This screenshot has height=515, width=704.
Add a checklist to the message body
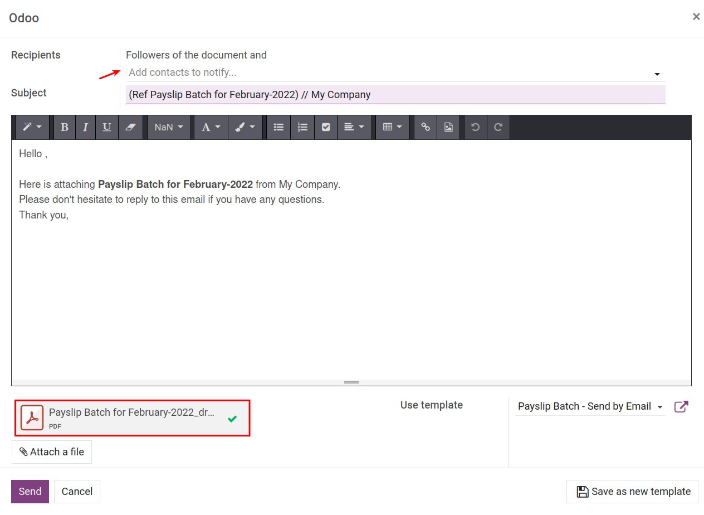[x=326, y=127]
